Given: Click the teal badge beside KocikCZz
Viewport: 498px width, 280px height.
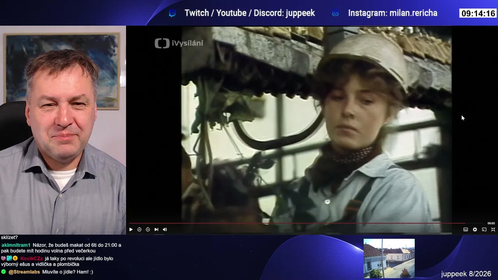Looking at the screenshot, I should (x=9, y=258).
